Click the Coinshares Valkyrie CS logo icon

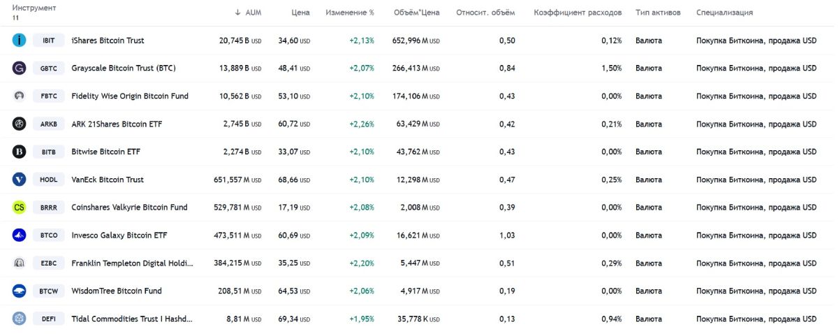pyautogui.click(x=20, y=208)
